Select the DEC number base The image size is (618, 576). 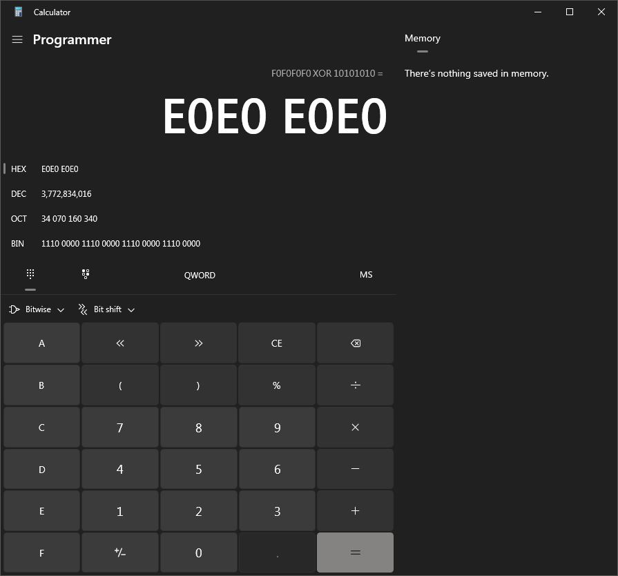(198, 193)
